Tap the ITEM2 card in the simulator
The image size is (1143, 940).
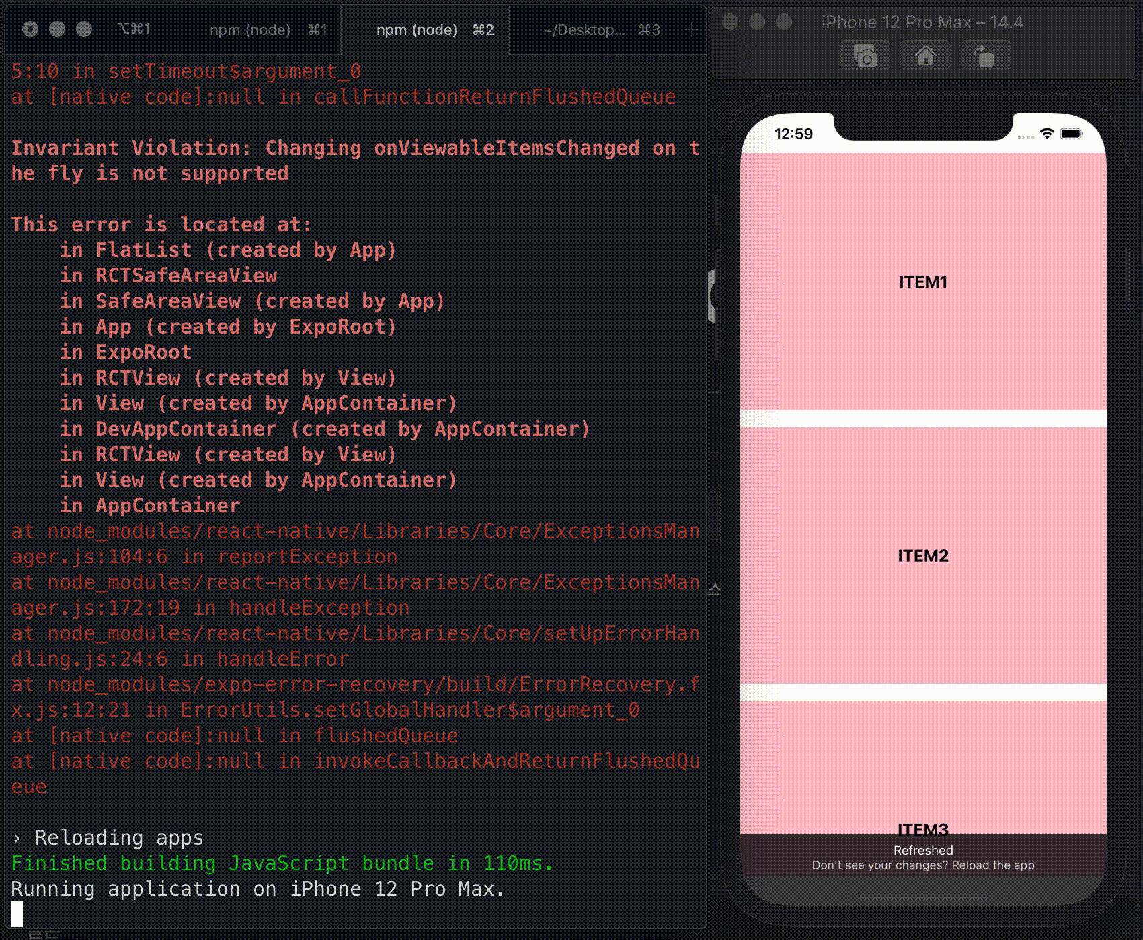(923, 555)
